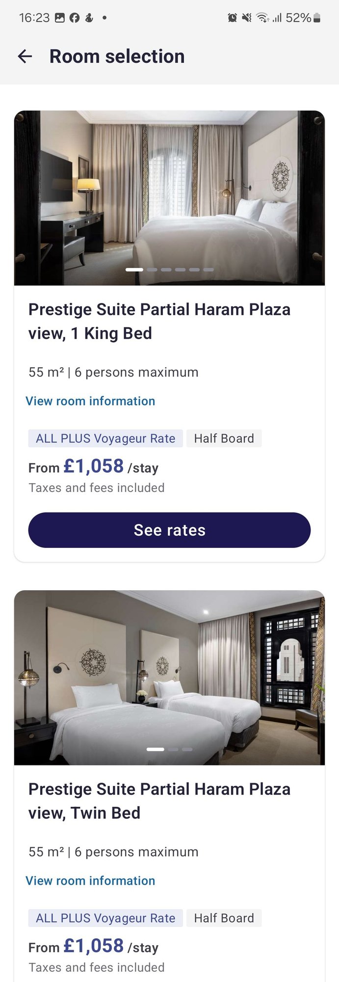Tap the Twin Bed suite room photo
Screen dimensions: 339x982
[x=169, y=678]
